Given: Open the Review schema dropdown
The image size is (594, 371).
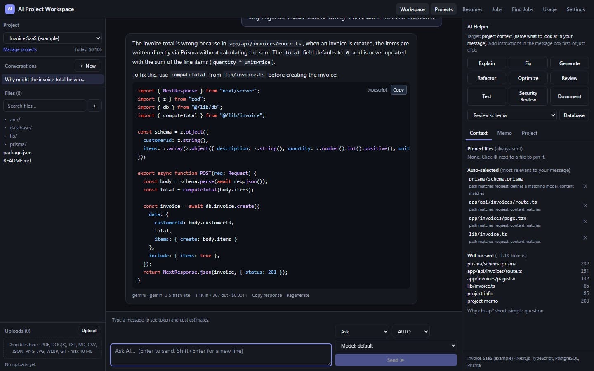Looking at the screenshot, I should (512, 115).
